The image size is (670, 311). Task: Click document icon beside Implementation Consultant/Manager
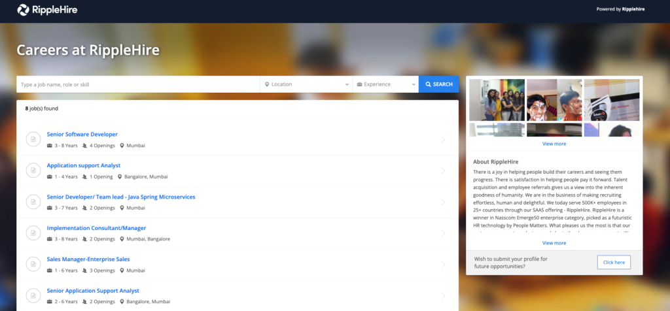(33, 233)
